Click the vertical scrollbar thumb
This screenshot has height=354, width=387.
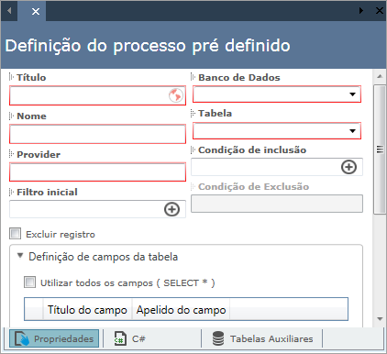380,149
